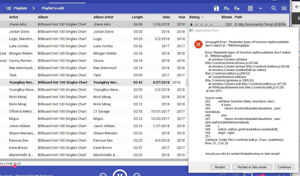Image resolution: width=300 pixels, height=176 pixels.
Task: Click the red error icon in dialog
Action: click(x=198, y=44)
